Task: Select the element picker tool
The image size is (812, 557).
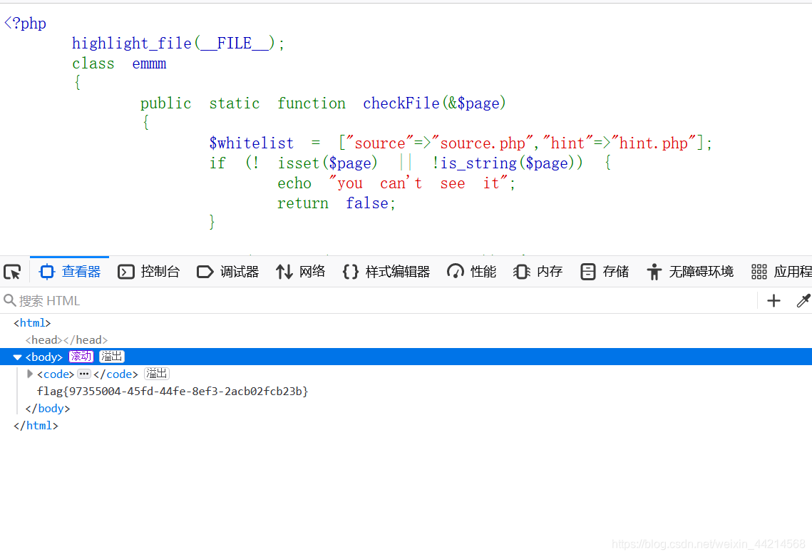Action: [11, 272]
